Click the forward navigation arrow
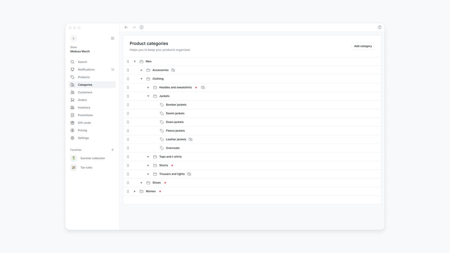450x253 pixels. pyautogui.click(x=134, y=27)
